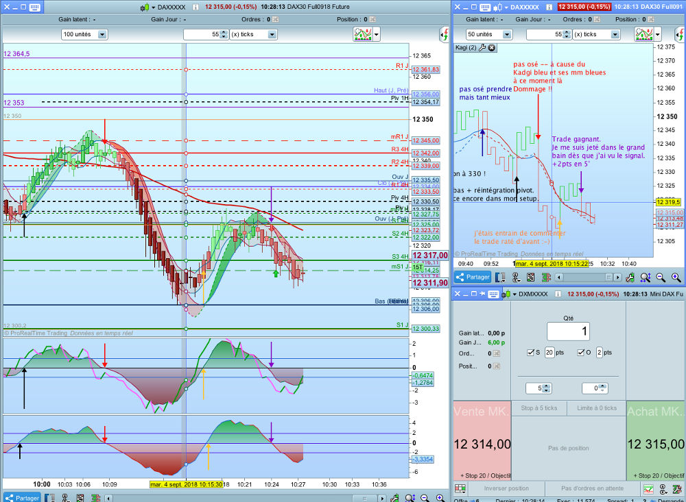Zoom out with the magnifier minus icon, right chart

tap(661, 277)
